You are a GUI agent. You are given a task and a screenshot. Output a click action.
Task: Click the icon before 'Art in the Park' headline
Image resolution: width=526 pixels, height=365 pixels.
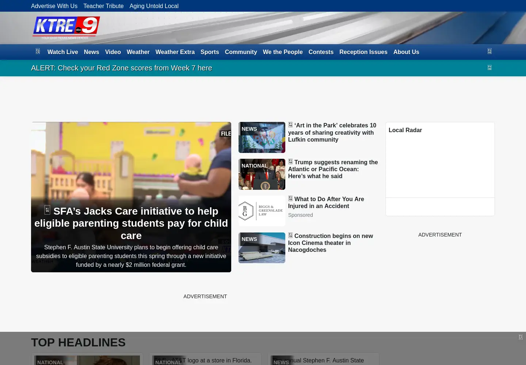pos(290,125)
